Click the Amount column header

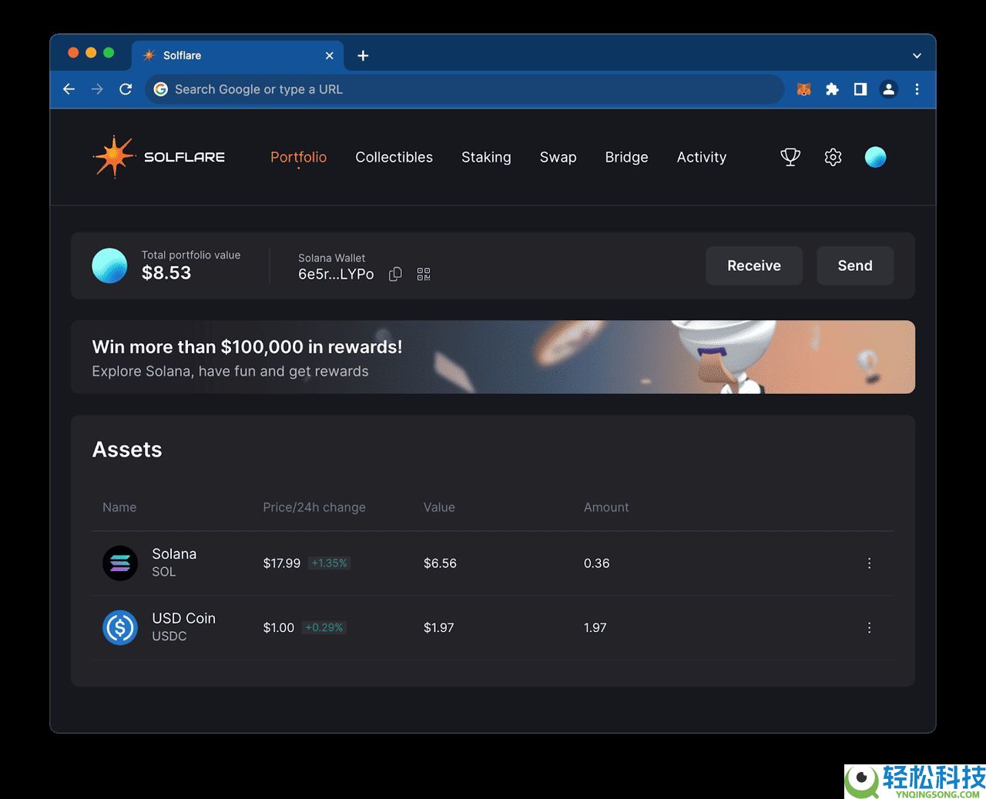coord(606,507)
